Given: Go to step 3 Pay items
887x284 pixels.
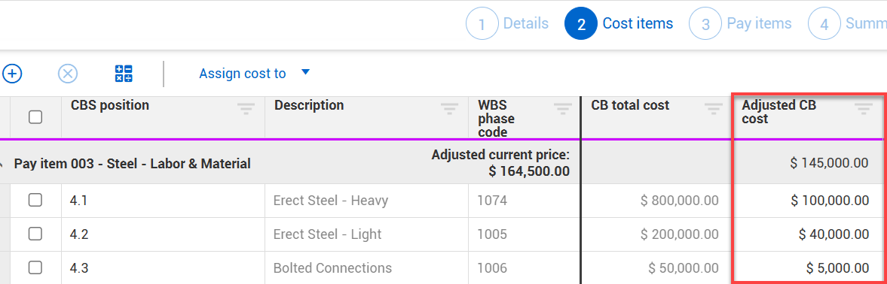Looking at the screenshot, I should click(741, 24).
